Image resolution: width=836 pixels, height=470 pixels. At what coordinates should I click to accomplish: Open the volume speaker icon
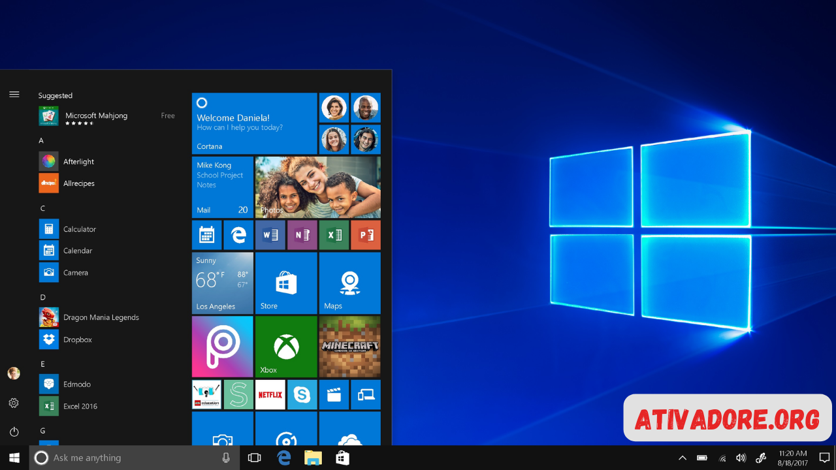point(741,458)
